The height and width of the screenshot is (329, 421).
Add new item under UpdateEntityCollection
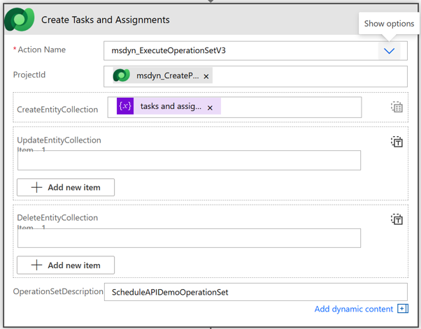coord(66,187)
